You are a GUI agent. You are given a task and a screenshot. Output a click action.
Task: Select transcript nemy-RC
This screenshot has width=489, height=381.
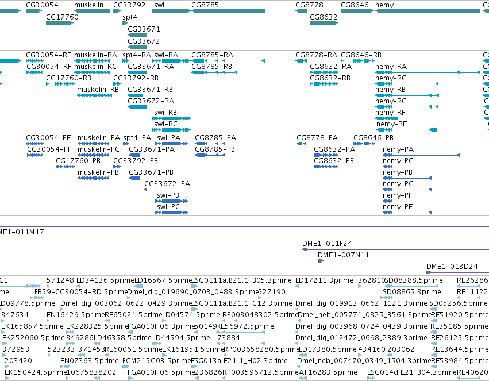pyautogui.click(x=407, y=84)
